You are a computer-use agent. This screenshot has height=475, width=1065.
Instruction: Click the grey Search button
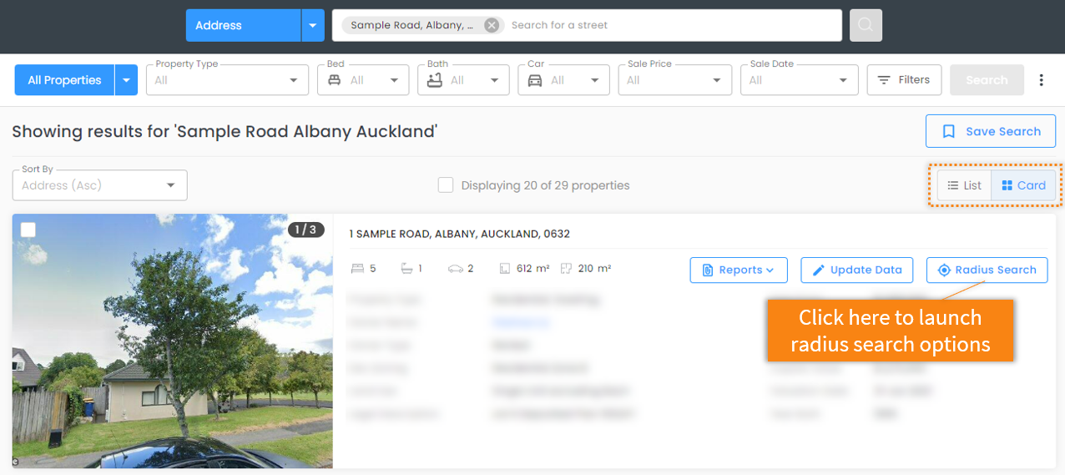(x=987, y=80)
